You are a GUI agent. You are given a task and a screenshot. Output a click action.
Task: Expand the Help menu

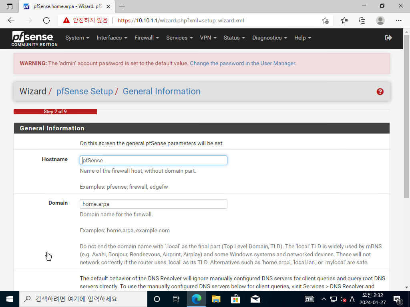coord(303,38)
